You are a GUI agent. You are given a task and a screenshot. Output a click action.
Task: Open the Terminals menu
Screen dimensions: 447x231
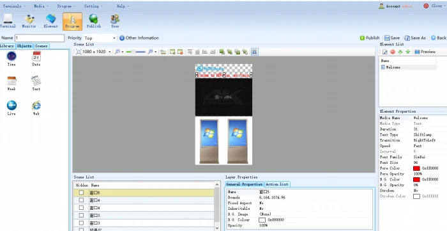[13, 6]
